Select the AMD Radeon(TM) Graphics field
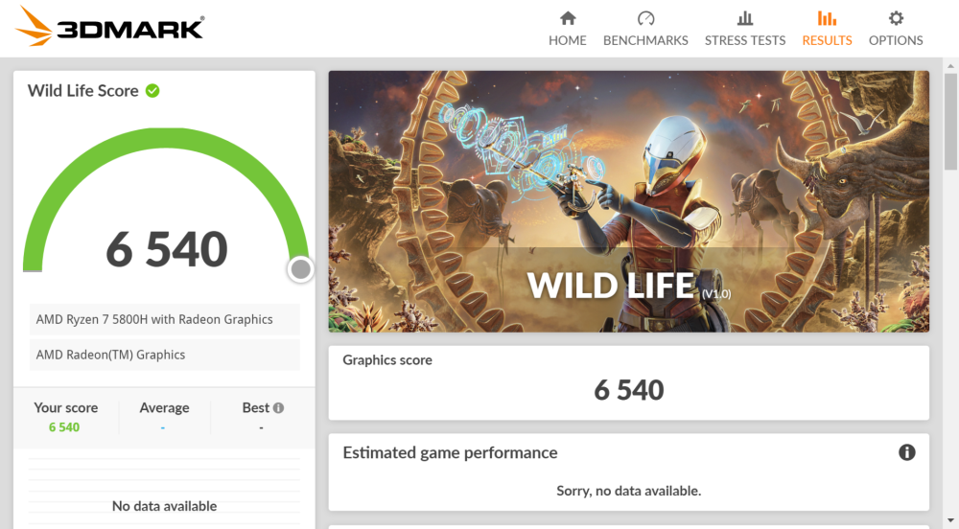This screenshot has width=959, height=529. [x=165, y=355]
